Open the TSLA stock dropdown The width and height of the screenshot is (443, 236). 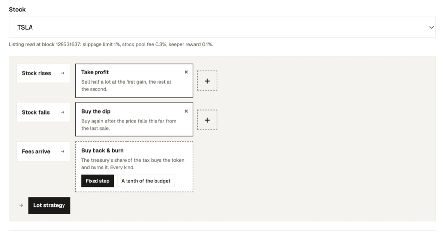pyautogui.click(x=222, y=27)
